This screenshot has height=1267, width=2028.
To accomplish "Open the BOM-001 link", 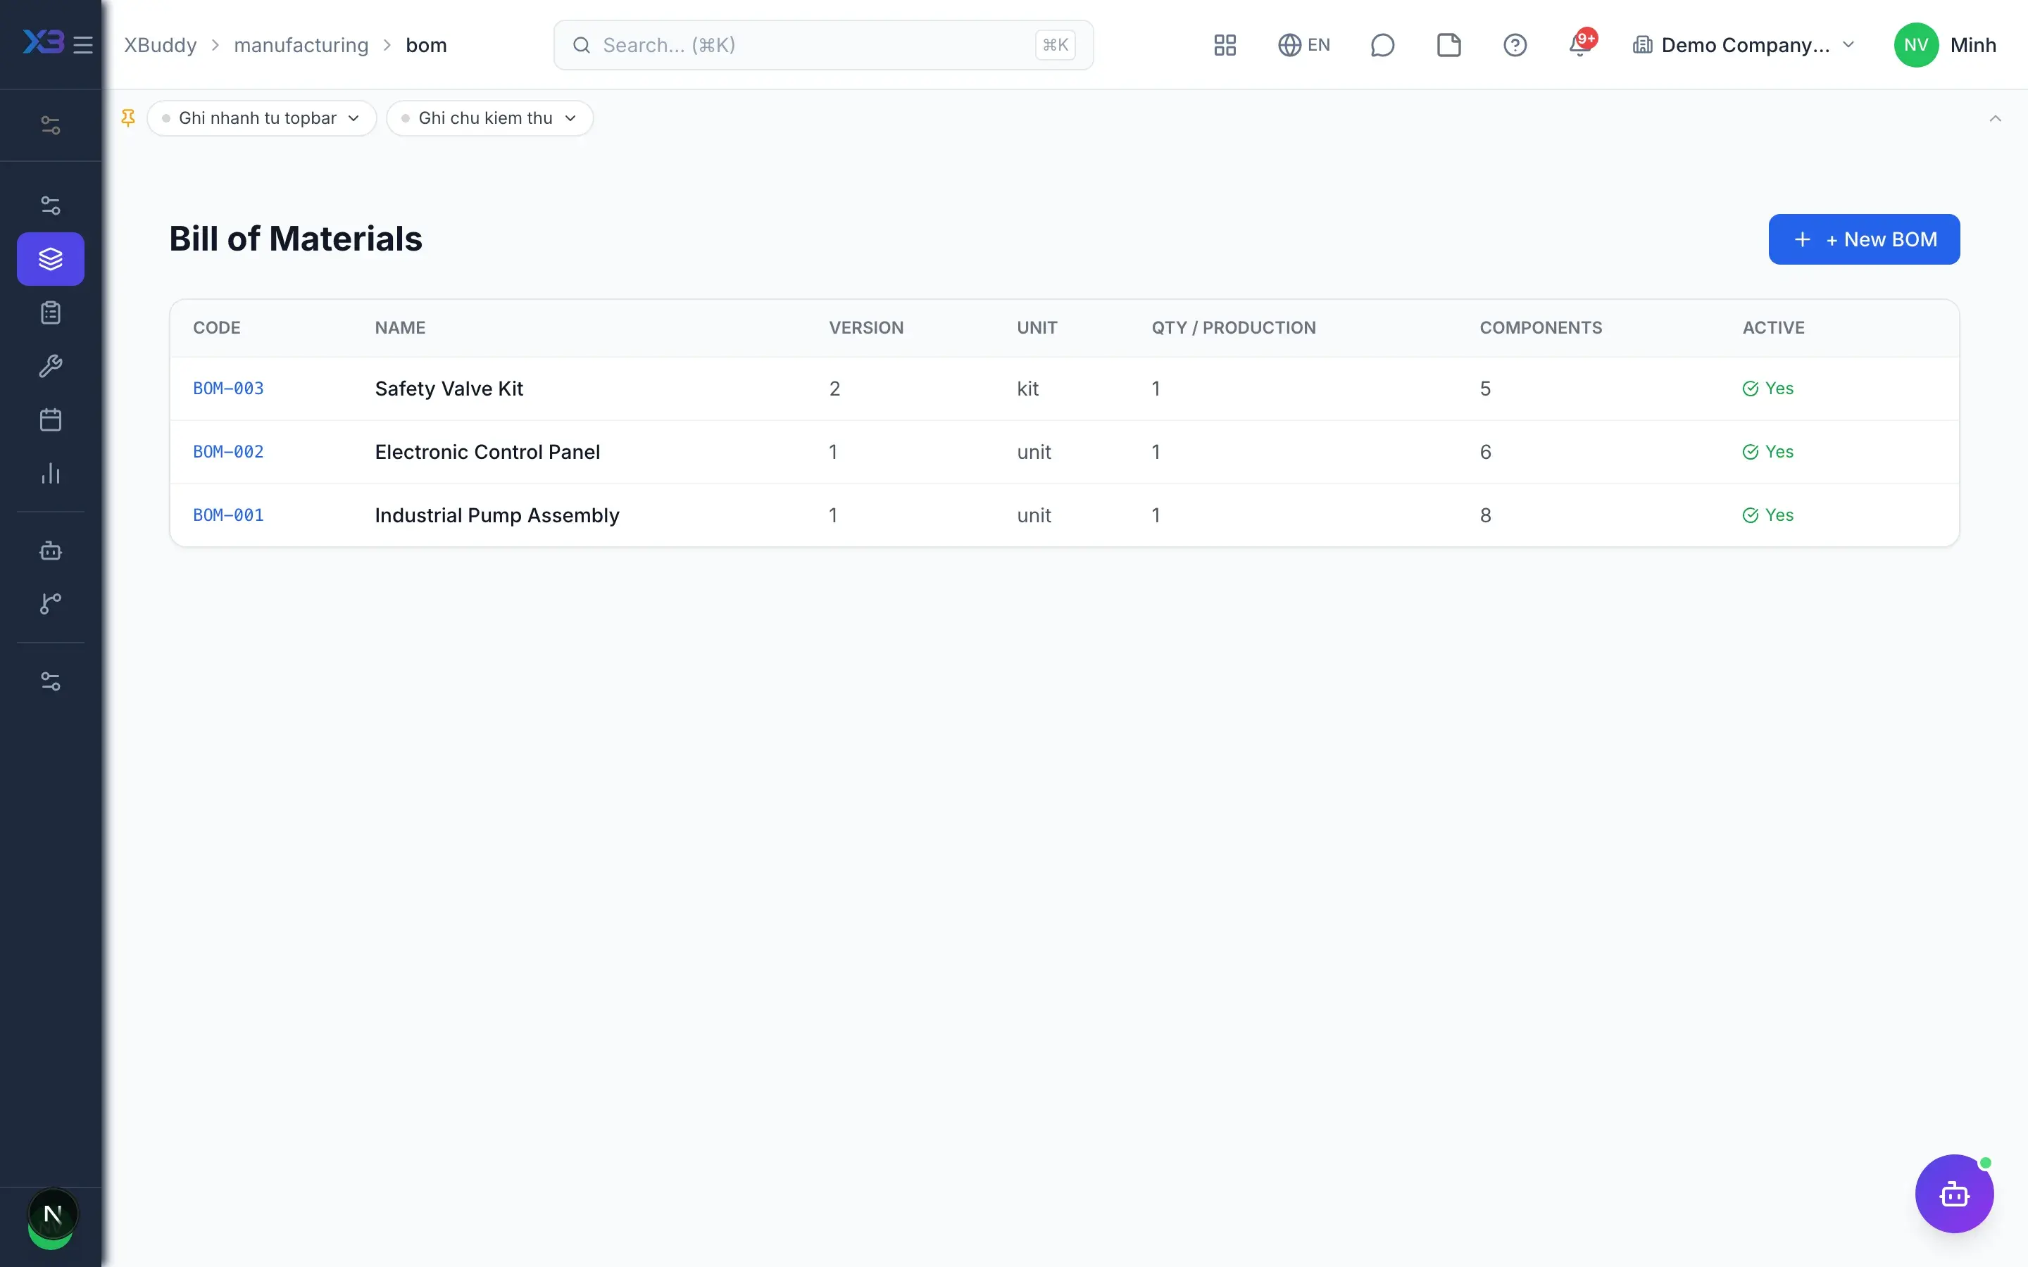I will [x=228, y=515].
